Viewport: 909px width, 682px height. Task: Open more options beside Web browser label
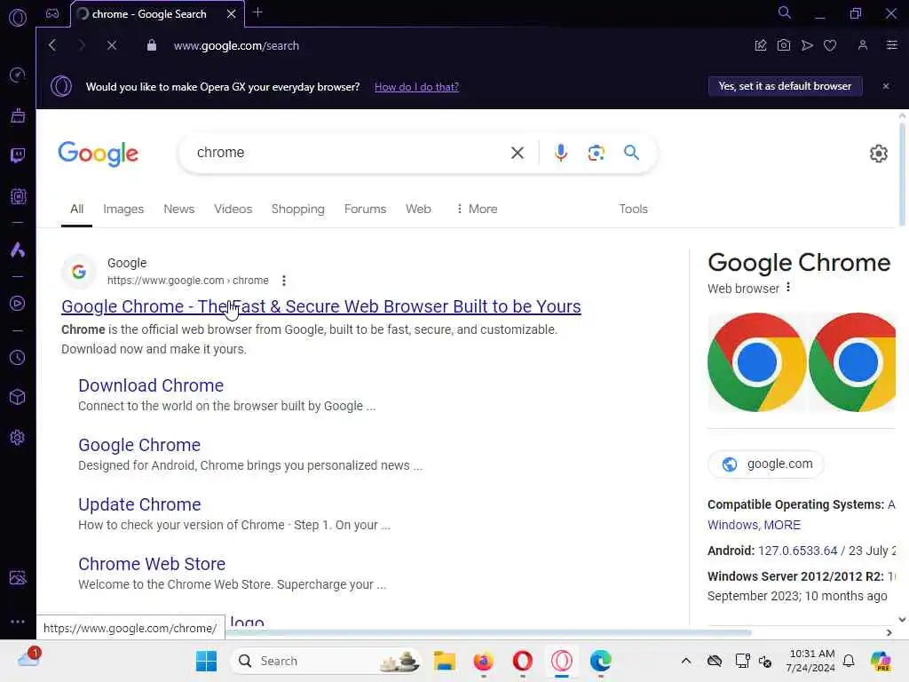coord(788,287)
